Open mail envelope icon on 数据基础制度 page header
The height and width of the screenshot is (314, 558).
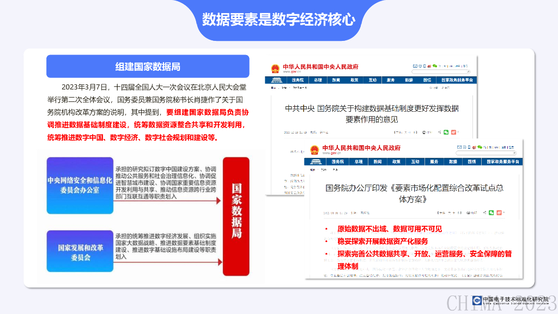point(415,66)
